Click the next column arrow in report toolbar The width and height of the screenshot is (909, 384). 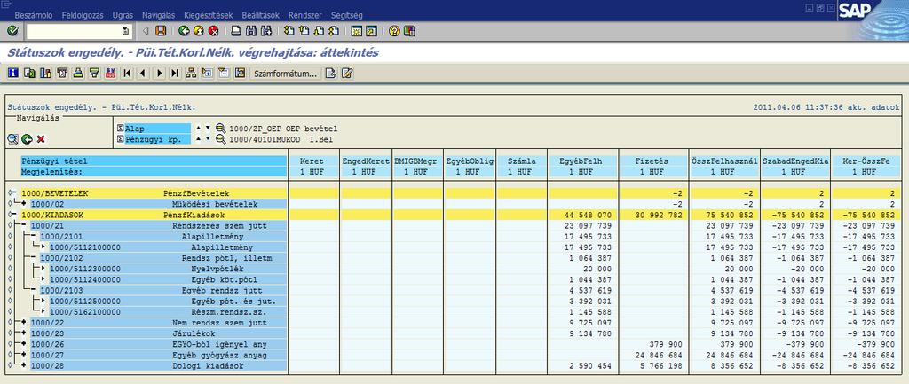(x=159, y=73)
